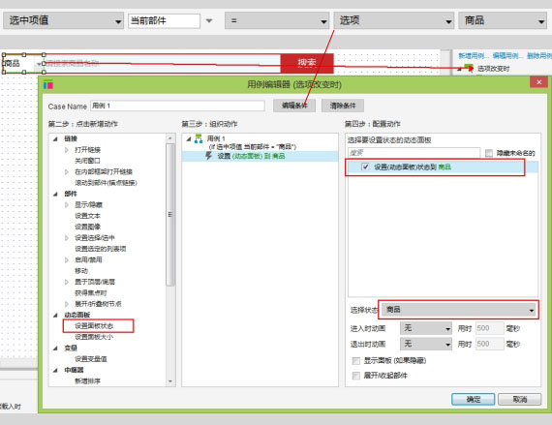
Task: Cancel the dialog with 取消 button
Action: click(x=520, y=399)
